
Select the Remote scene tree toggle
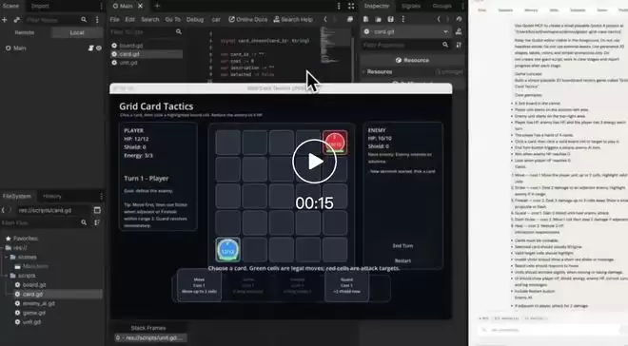click(x=25, y=33)
